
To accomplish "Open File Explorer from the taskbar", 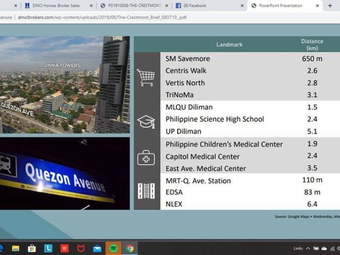I will coord(15,248).
